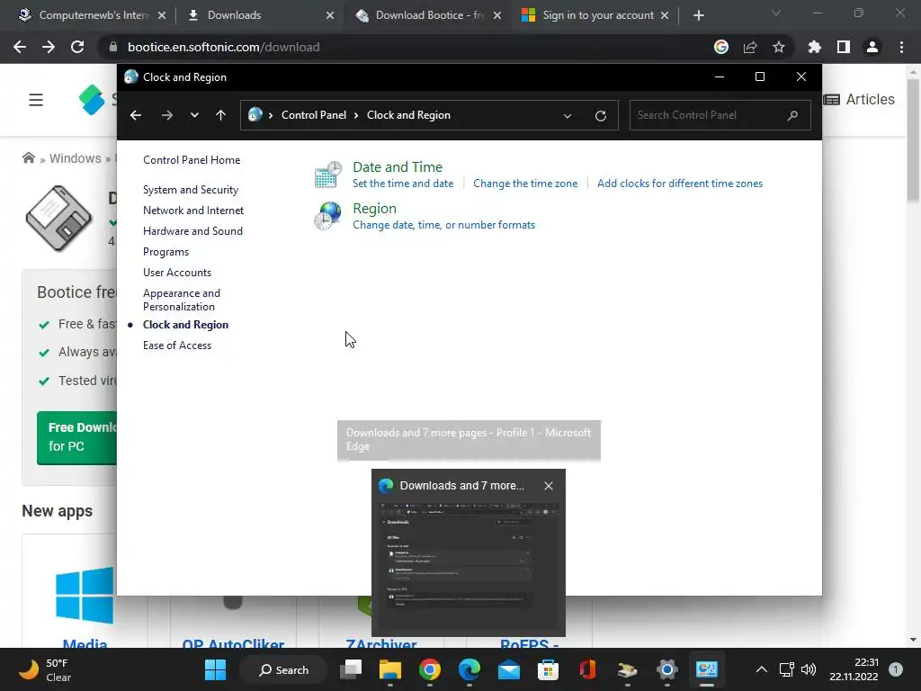This screenshot has height=691, width=921.
Task: Show hidden system tray icons
Action: pyautogui.click(x=761, y=669)
